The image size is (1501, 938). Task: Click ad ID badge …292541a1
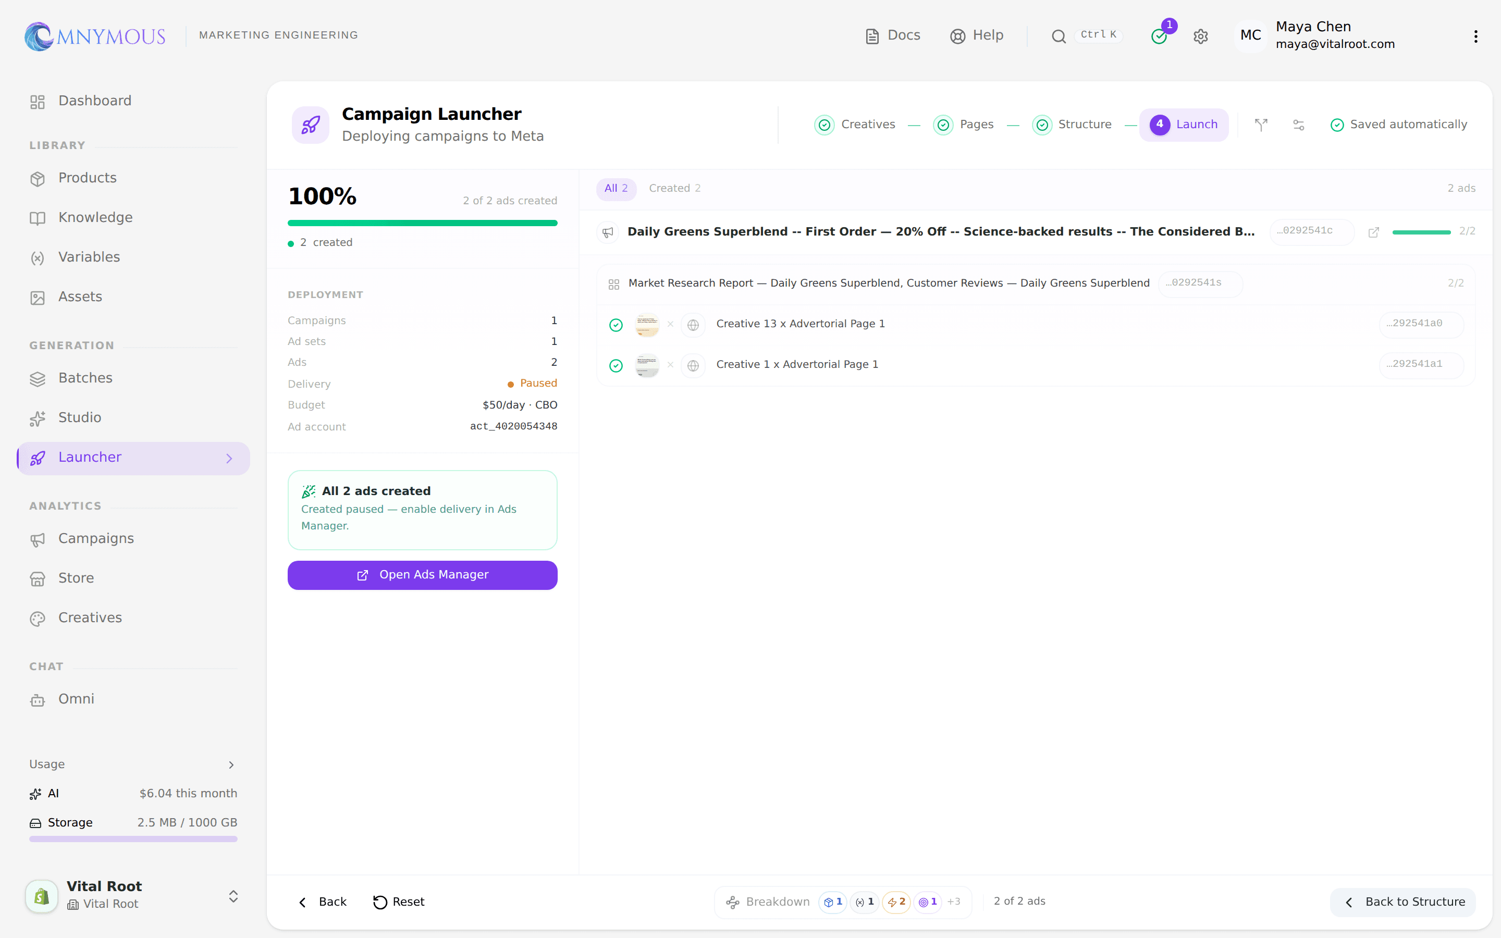1421,365
